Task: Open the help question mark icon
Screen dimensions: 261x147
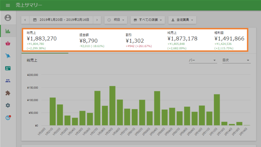Action: pos(8,118)
